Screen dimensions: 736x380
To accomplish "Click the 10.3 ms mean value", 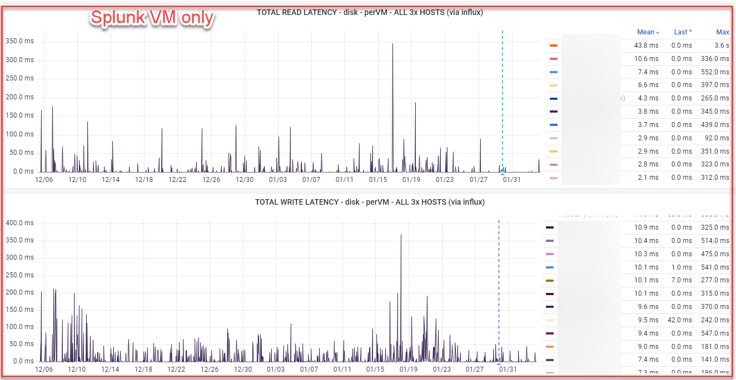I will (647, 254).
